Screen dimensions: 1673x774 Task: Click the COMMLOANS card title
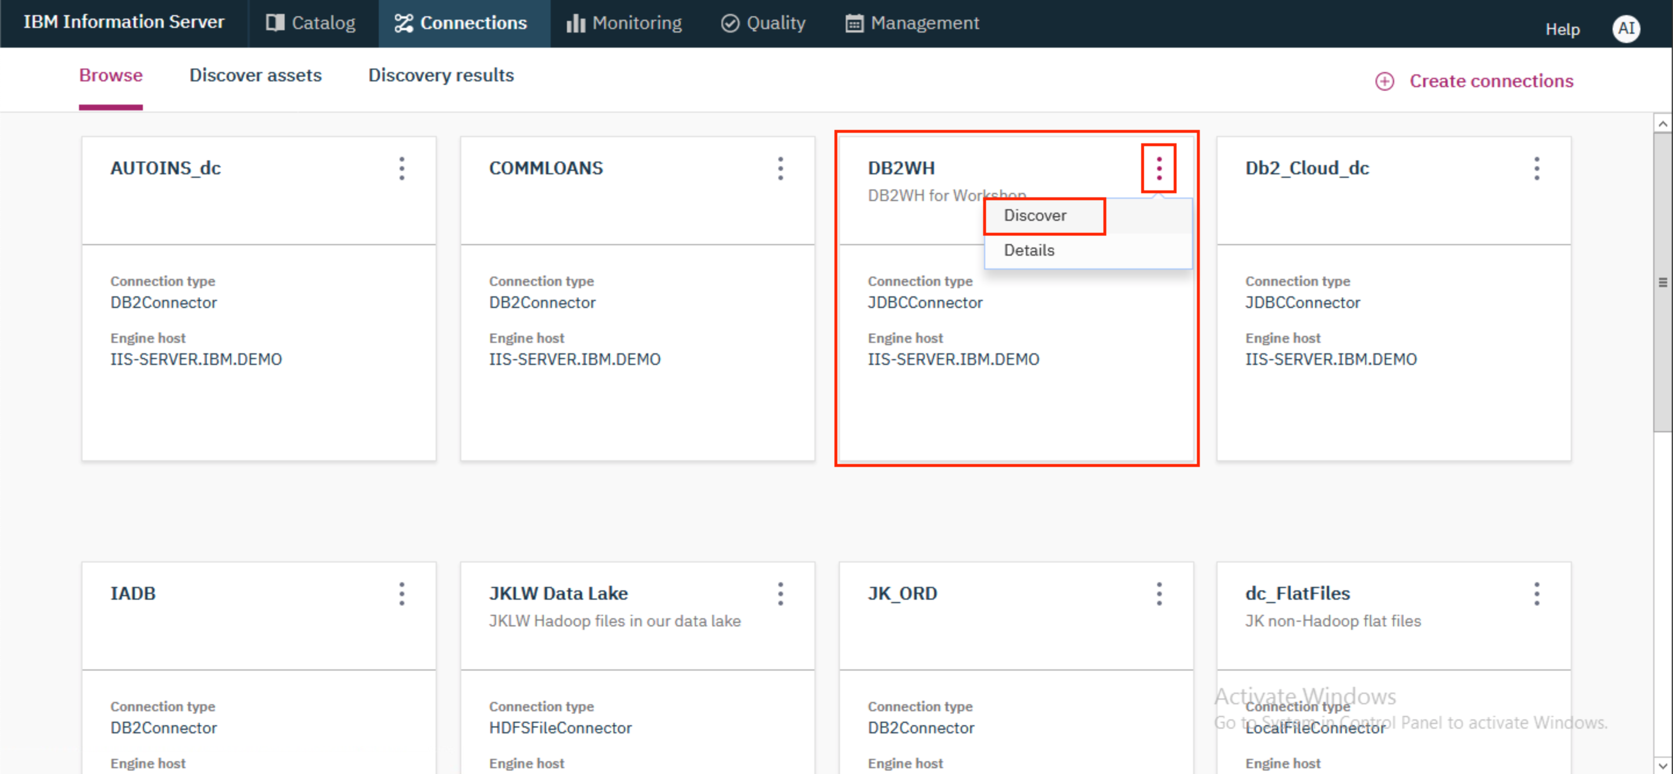point(545,169)
